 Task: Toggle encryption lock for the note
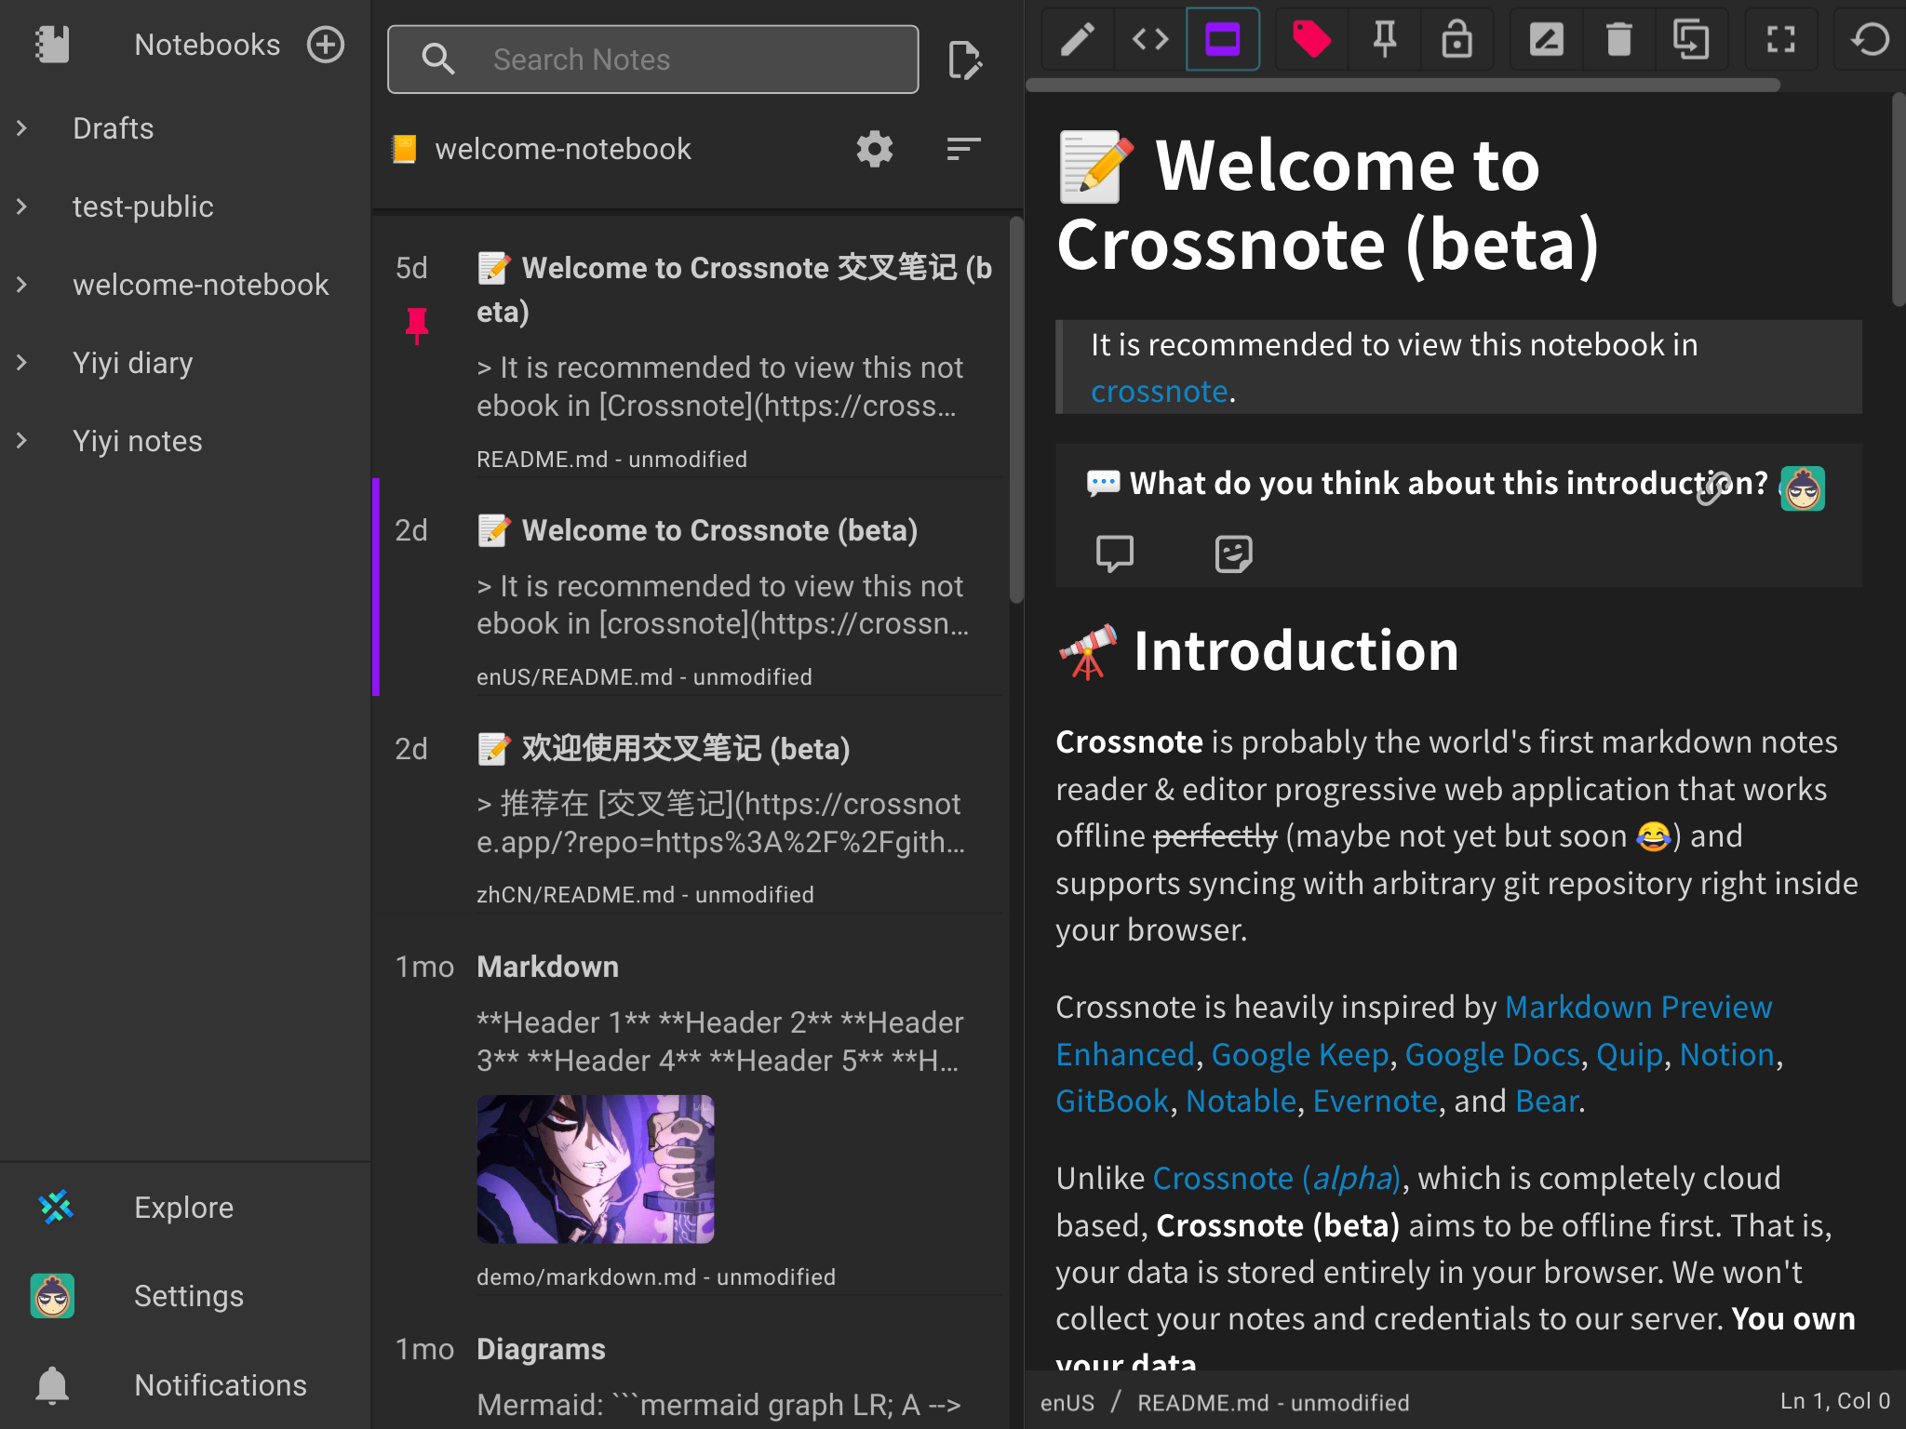[1456, 40]
